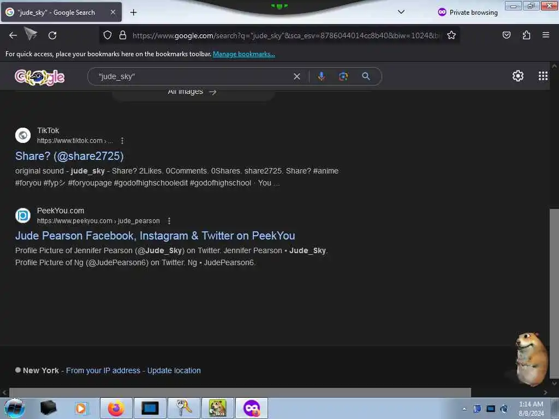Open the Windows Start orb
The width and height of the screenshot is (559, 419).
coord(14,408)
